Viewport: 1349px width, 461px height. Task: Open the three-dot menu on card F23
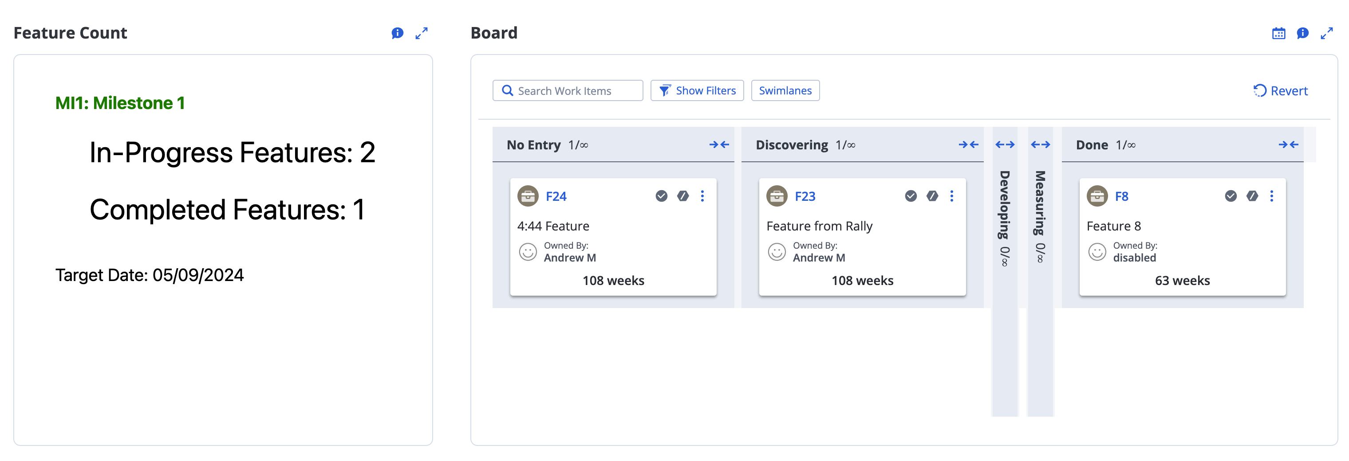[x=951, y=195]
